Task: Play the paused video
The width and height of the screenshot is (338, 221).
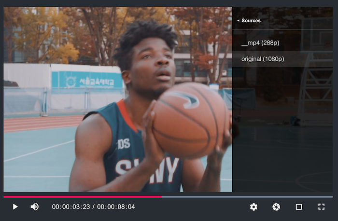Action: 15,207
